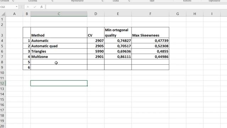Viewport: 227px width, 128px height.
Task: Click the Enter checkmark icon in formula bar
Action: click(35, 7)
